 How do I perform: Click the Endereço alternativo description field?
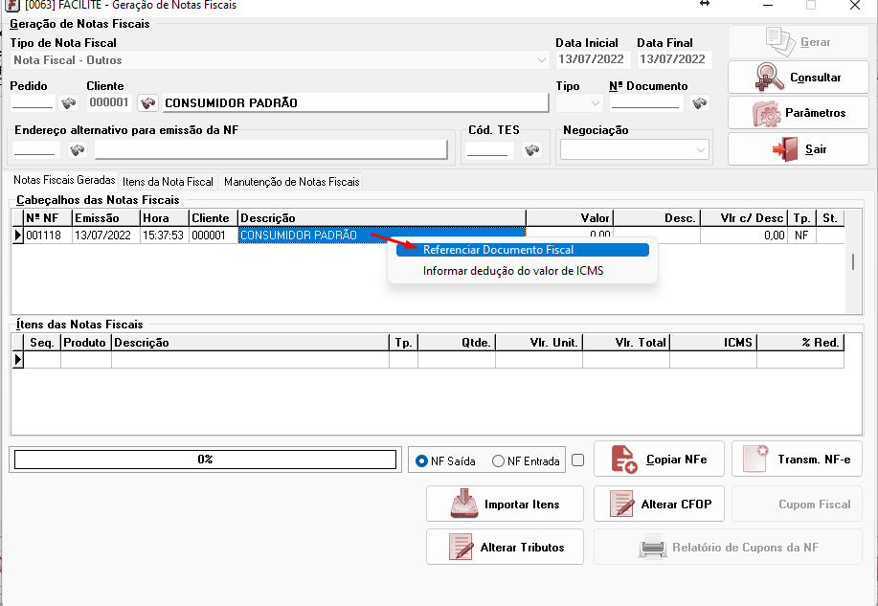tap(271, 149)
